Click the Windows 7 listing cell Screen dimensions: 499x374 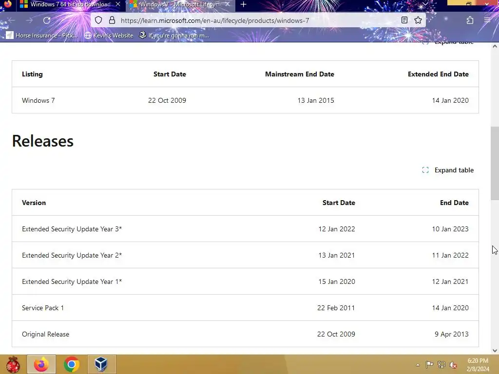(x=38, y=100)
